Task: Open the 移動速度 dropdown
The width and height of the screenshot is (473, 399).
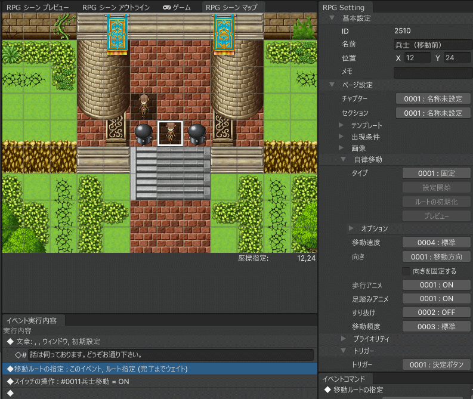Action: coord(437,243)
